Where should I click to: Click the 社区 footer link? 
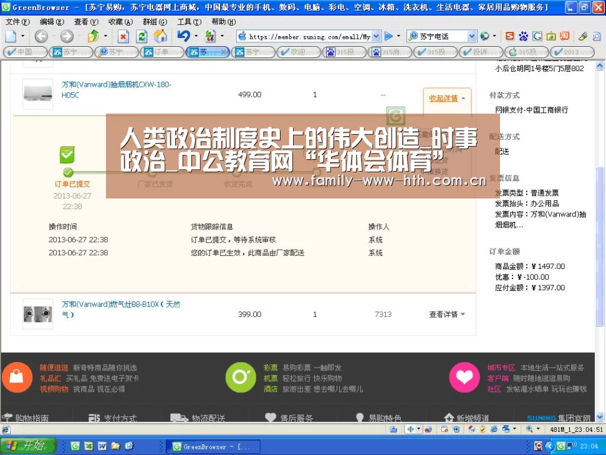tap(494, 389)
